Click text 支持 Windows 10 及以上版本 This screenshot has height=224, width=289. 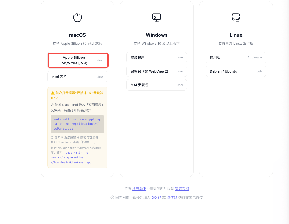click(x=157, y=44)
